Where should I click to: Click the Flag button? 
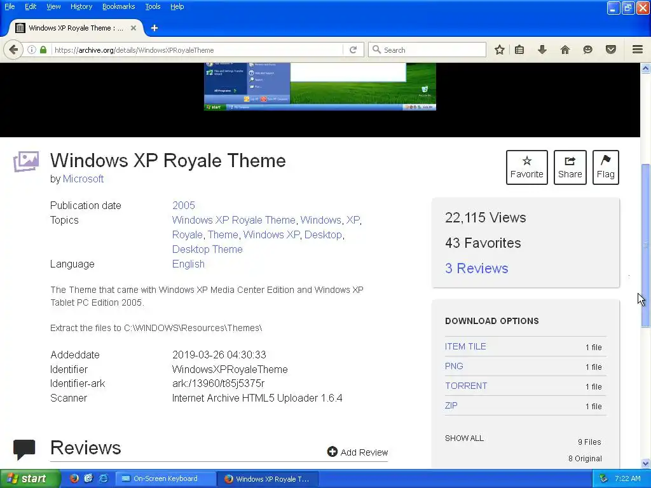tap(606, 167)
